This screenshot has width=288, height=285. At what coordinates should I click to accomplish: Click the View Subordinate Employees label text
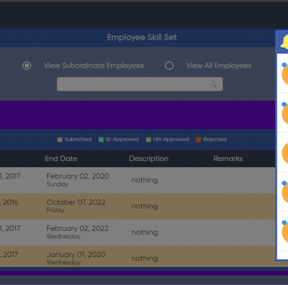[94, 65]
